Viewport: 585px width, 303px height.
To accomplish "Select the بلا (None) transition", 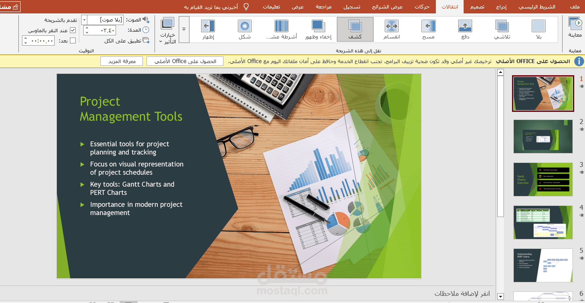I will point(538,30).
